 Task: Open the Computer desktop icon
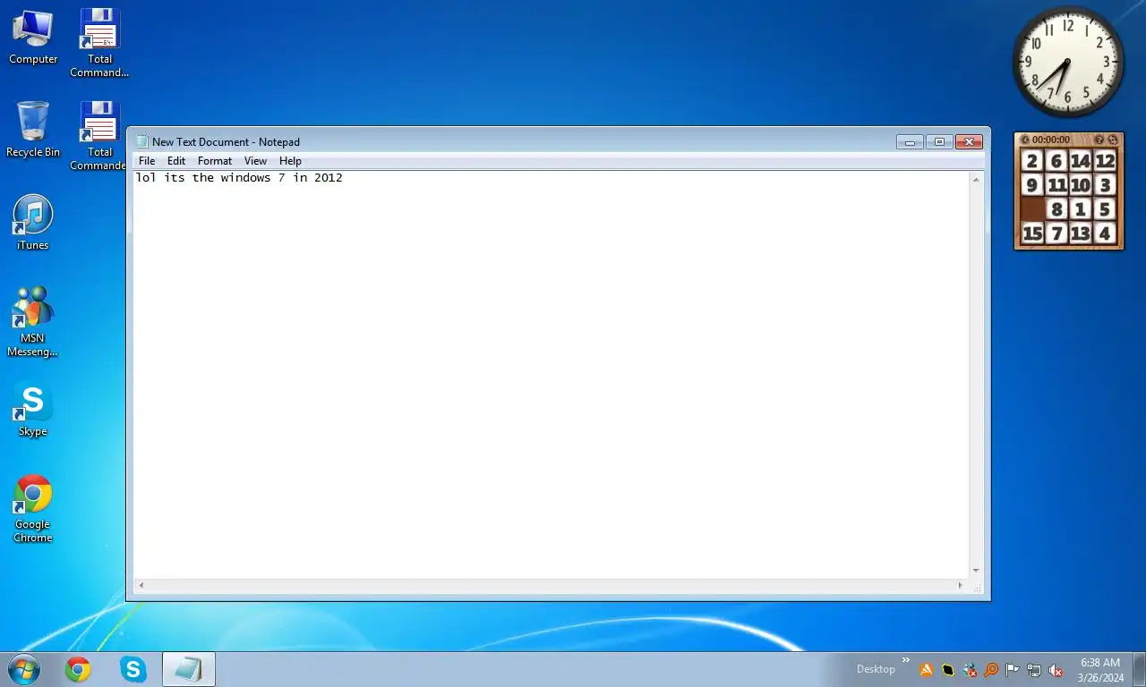click(33, 38)
